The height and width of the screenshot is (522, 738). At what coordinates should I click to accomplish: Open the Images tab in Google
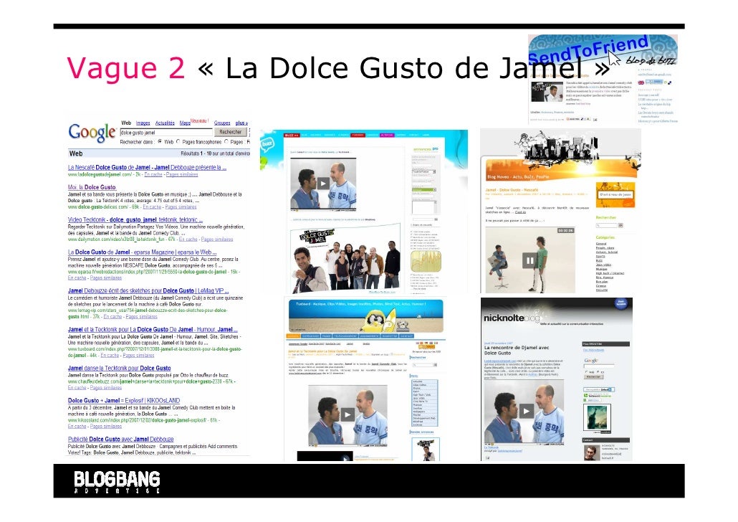point(143,123)
